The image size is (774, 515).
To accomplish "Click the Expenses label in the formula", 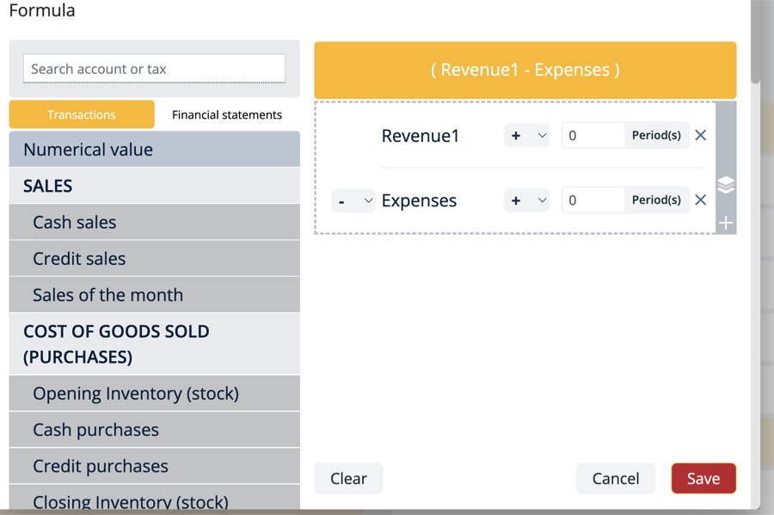I will pos(419,201).
